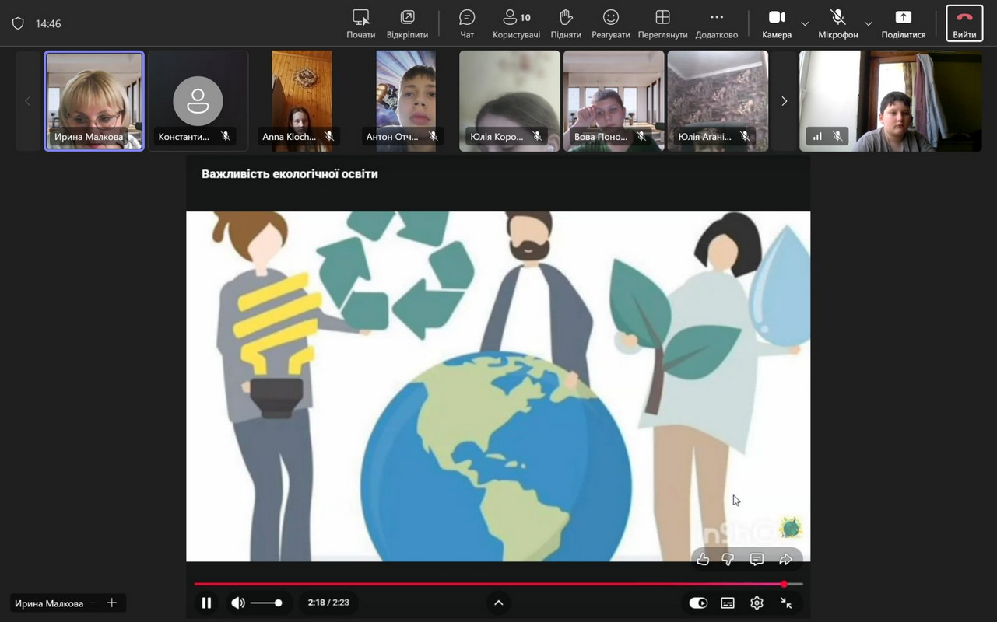Expand the chevron-up panel below video
The width and height of the screenshot is (997, 622).
click(x=499, y=603)
